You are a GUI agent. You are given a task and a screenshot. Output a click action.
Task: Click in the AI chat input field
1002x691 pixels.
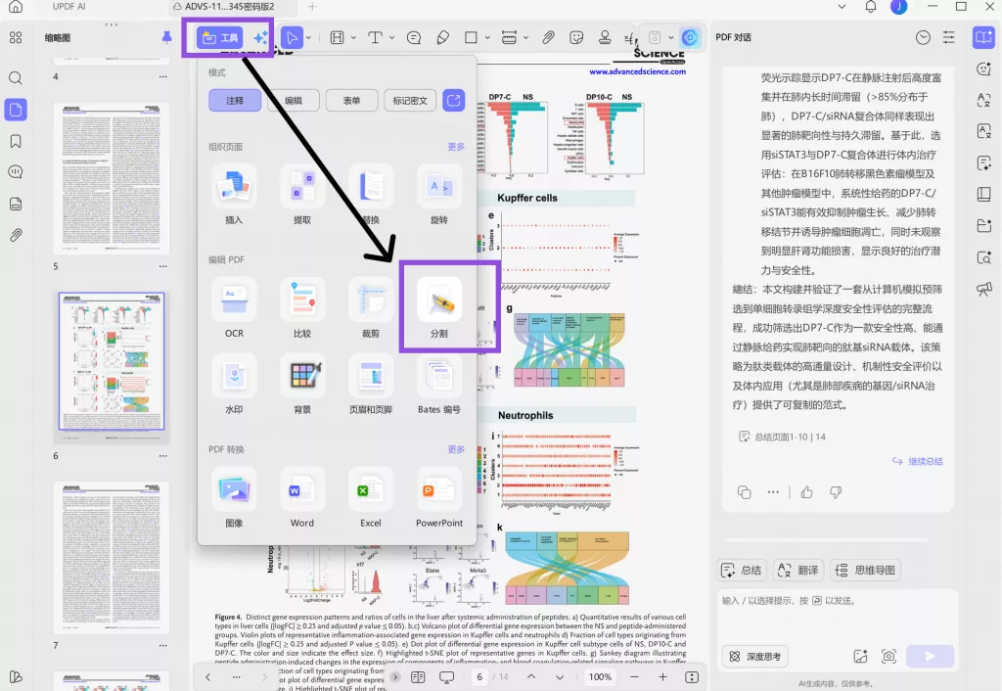(x=838, y=615)
